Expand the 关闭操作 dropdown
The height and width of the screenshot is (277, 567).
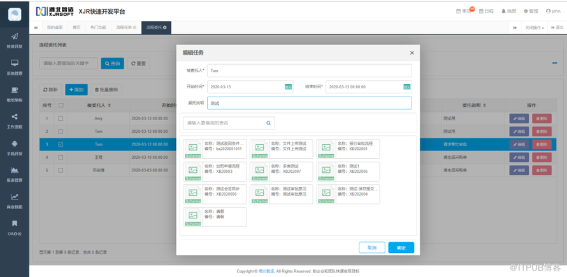[534, 28]
